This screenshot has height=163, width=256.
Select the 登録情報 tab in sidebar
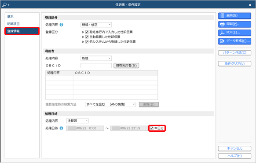pos(22,31)
